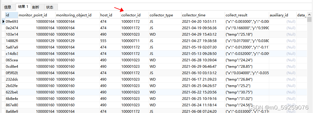The image size is (313, 113).
Task: Select the id cell 0e2474
Action: (12, 28)
